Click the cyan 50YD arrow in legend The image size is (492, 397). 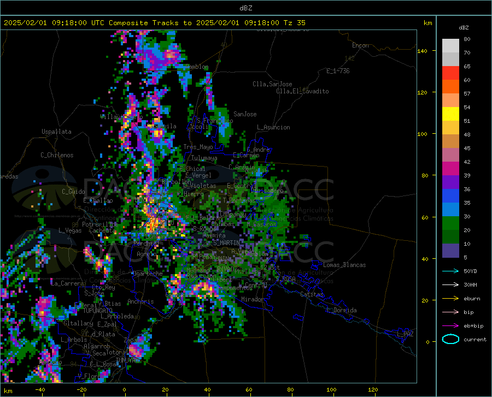(450, 271)
